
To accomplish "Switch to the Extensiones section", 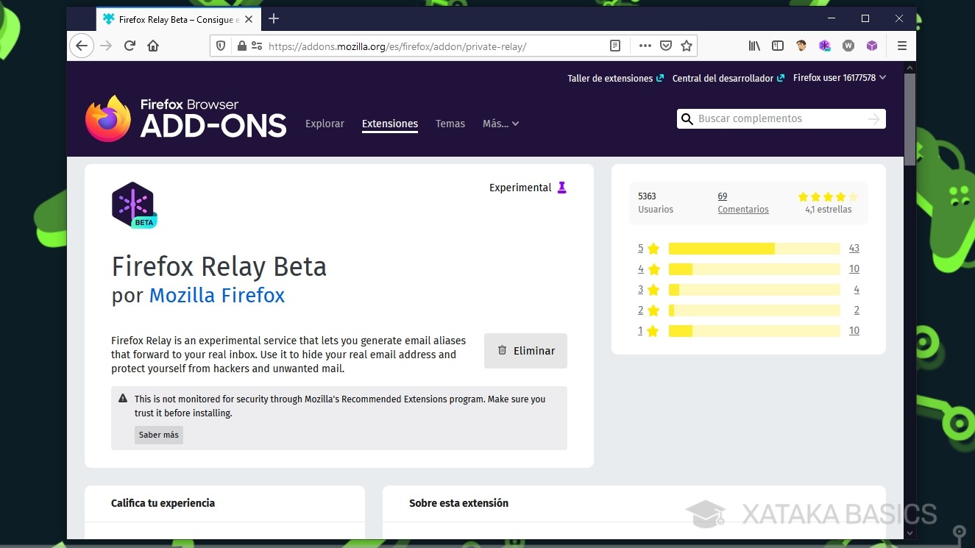I will click(x=389, y=124).
